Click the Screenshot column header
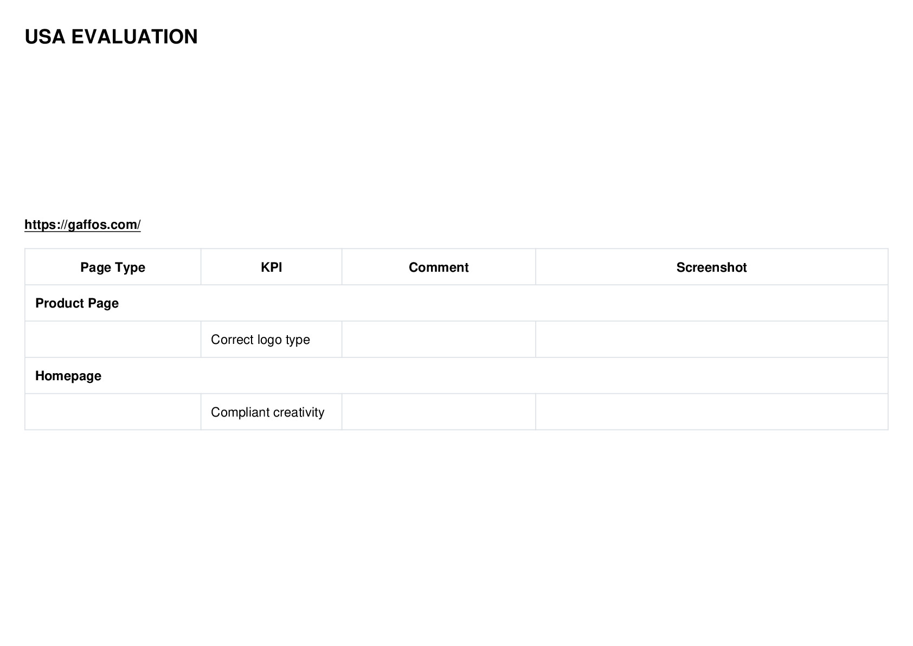The height and width of the screenshot is (646, 913). point(712,267)
